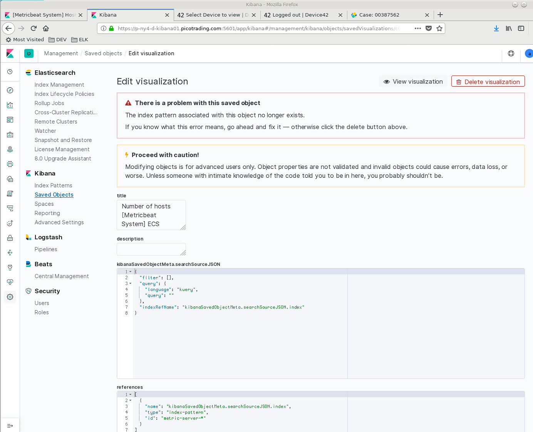Switch to the Case: 00387562 tab
This screenshot has height=432, width=533.
390,15
